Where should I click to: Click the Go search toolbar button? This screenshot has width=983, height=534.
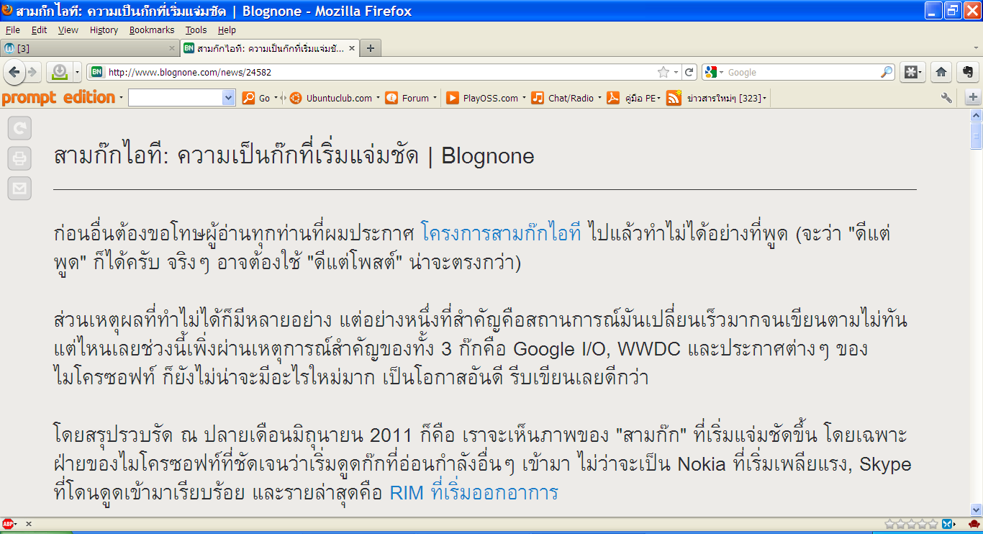coord(257,98)
